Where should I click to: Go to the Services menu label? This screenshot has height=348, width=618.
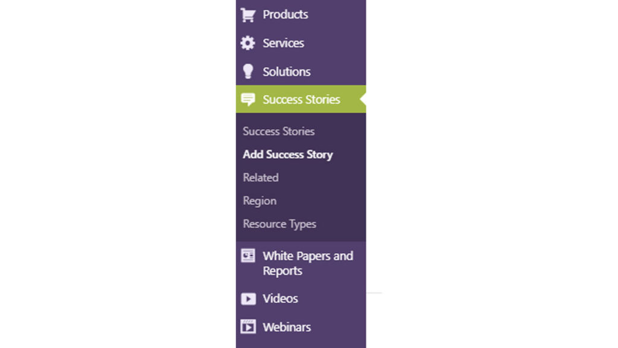click(283, 43)
